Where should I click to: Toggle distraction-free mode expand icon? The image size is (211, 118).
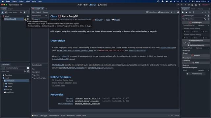pyautogui.click(x=178, y=9)
